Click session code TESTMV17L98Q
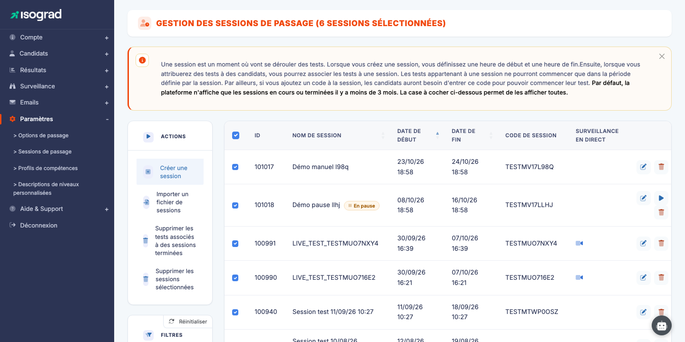The width and height of the screenshot is (685, 342). point(529,167)
